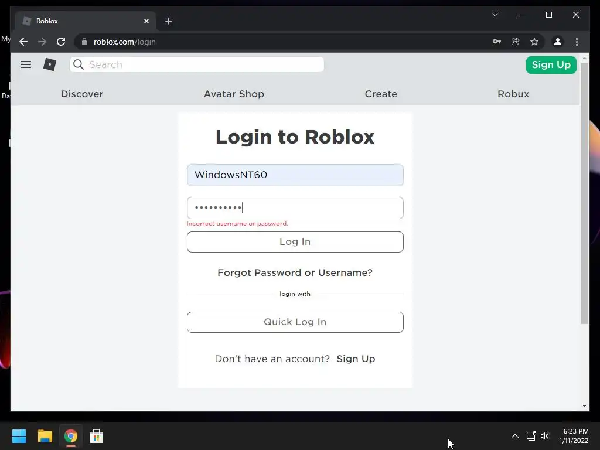Open the saved passwords key icon

click(497, 42)
